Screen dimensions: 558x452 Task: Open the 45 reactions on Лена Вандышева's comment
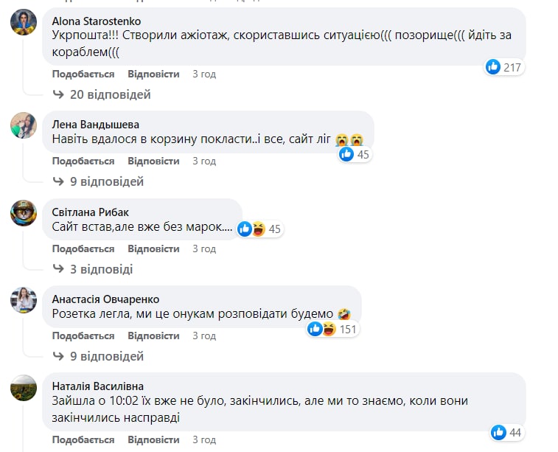(x=355, y=154)
